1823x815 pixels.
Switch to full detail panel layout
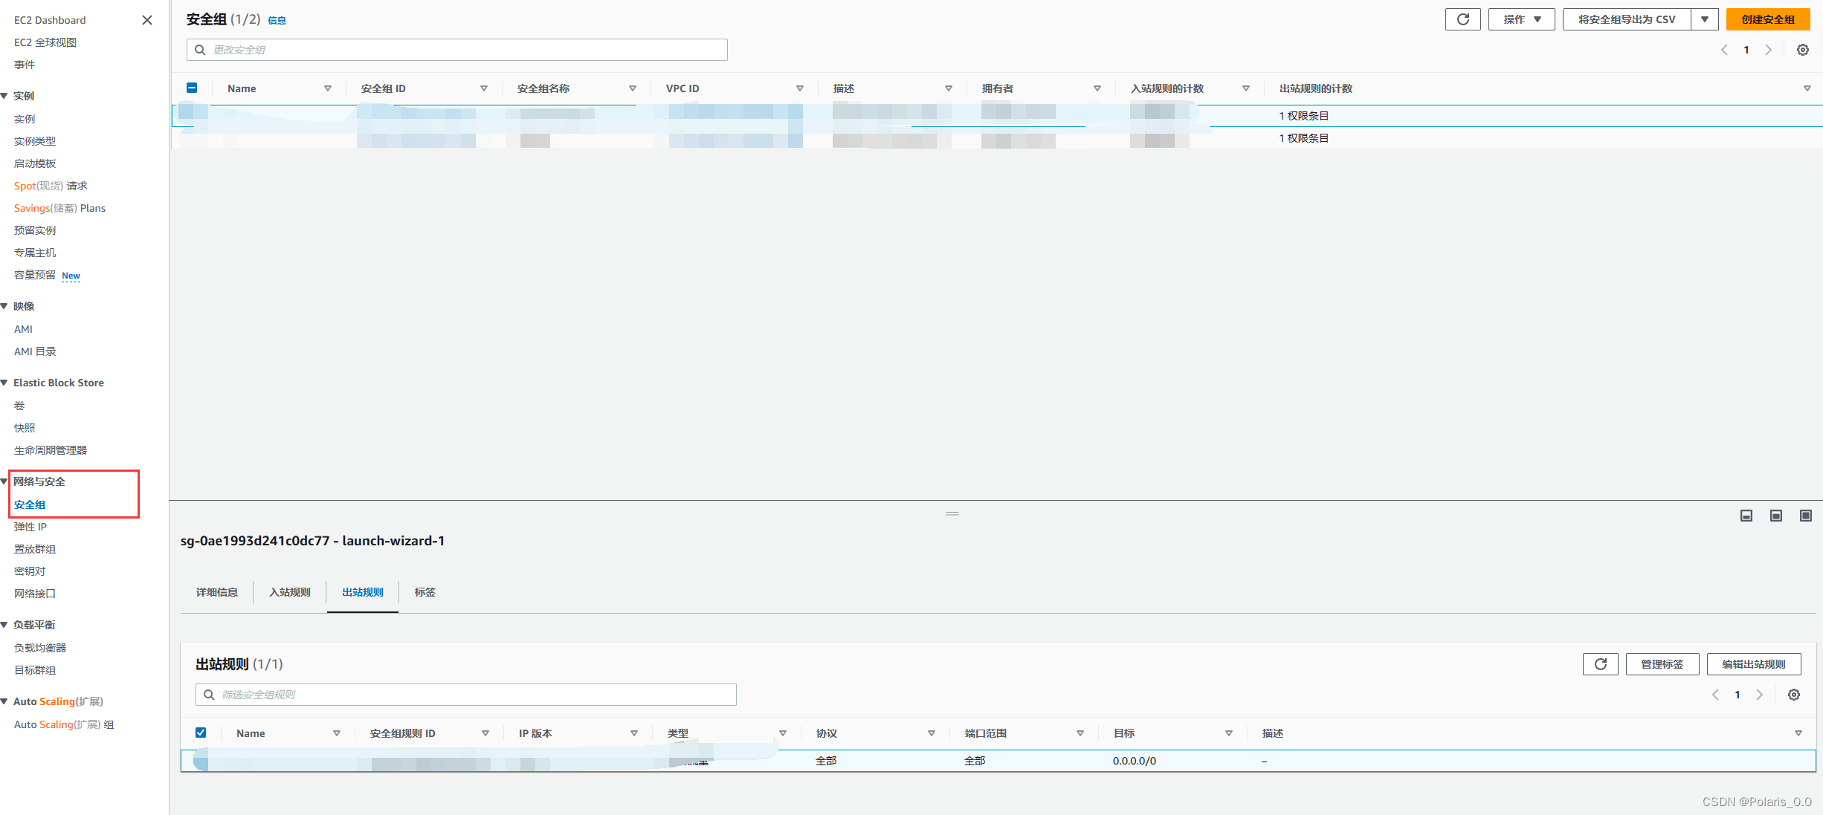pos(1805,515)
